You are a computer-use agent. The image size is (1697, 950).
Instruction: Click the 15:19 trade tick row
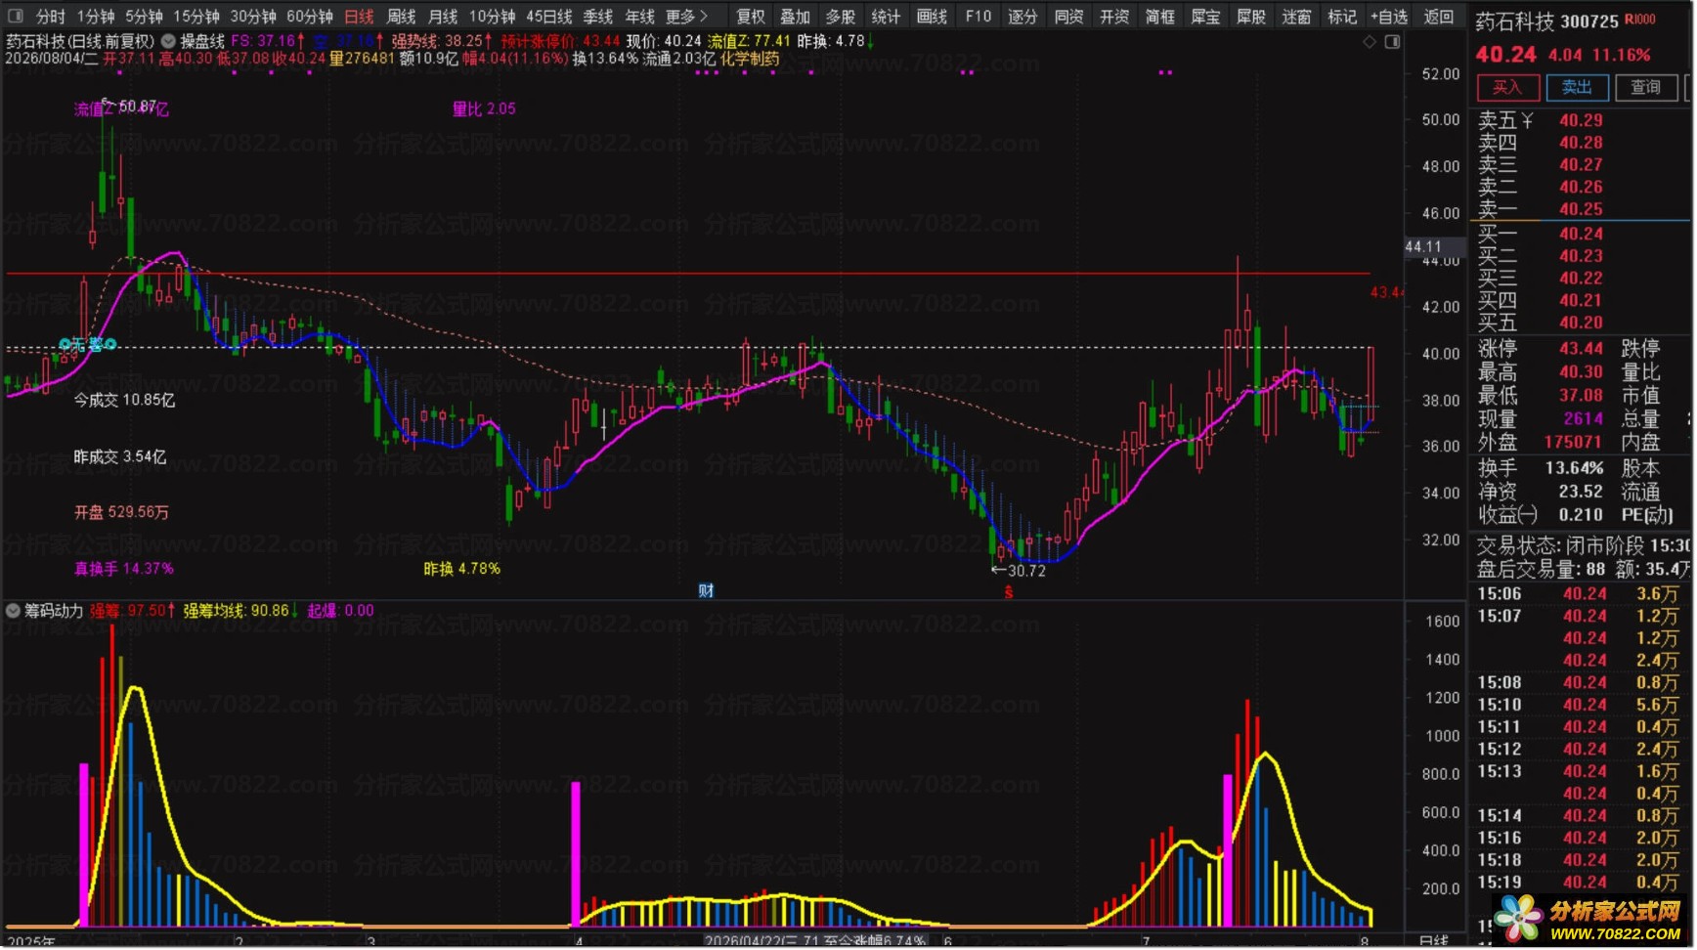[x=1579, y=883]
